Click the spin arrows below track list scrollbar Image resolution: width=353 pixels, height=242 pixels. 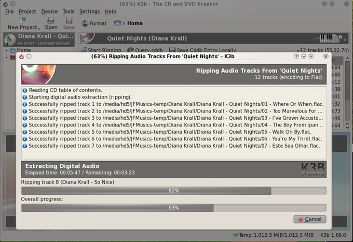coord(347,125)
